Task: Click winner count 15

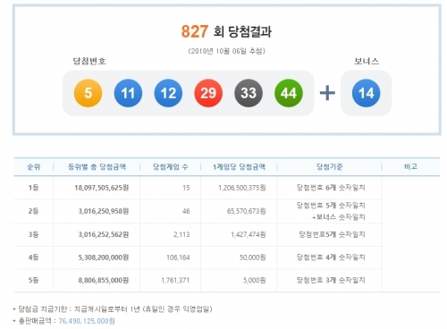Action: coord(186,188)
